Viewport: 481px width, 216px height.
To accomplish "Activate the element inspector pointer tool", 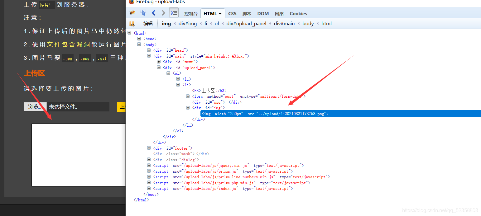I will coord(143,13).
